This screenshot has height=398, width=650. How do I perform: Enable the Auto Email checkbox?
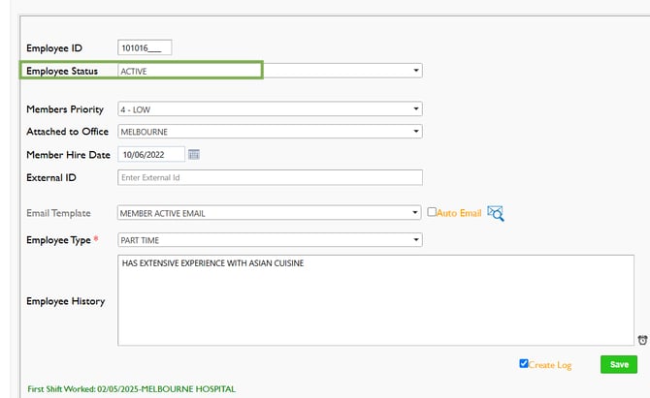[x=432, y=212]
